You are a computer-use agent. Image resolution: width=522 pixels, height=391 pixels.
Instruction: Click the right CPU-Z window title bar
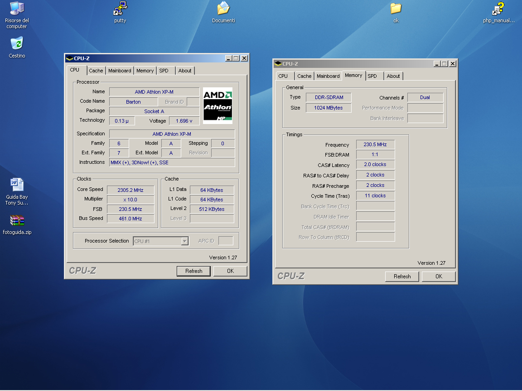pyautogui.click(x=365, y=64)
